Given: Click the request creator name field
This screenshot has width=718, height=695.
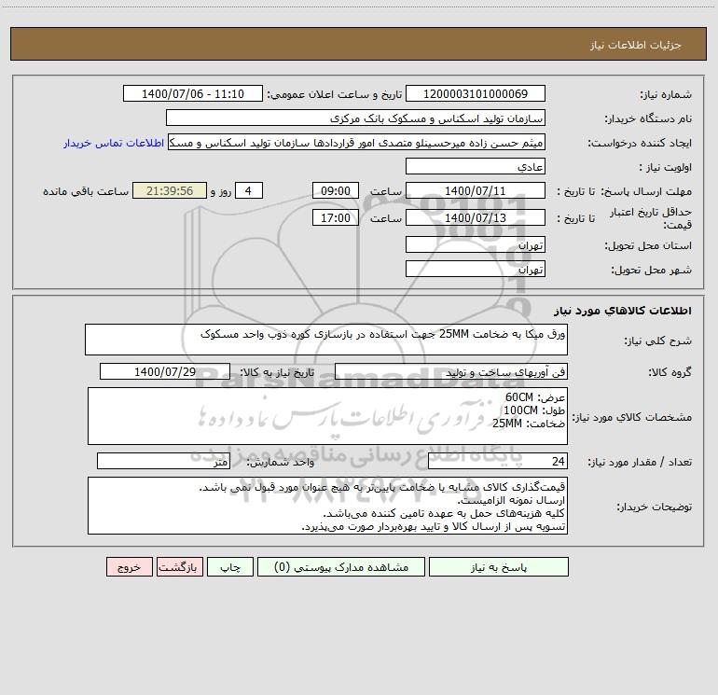Looking at the screenshot, I should (x=357, y=143).
